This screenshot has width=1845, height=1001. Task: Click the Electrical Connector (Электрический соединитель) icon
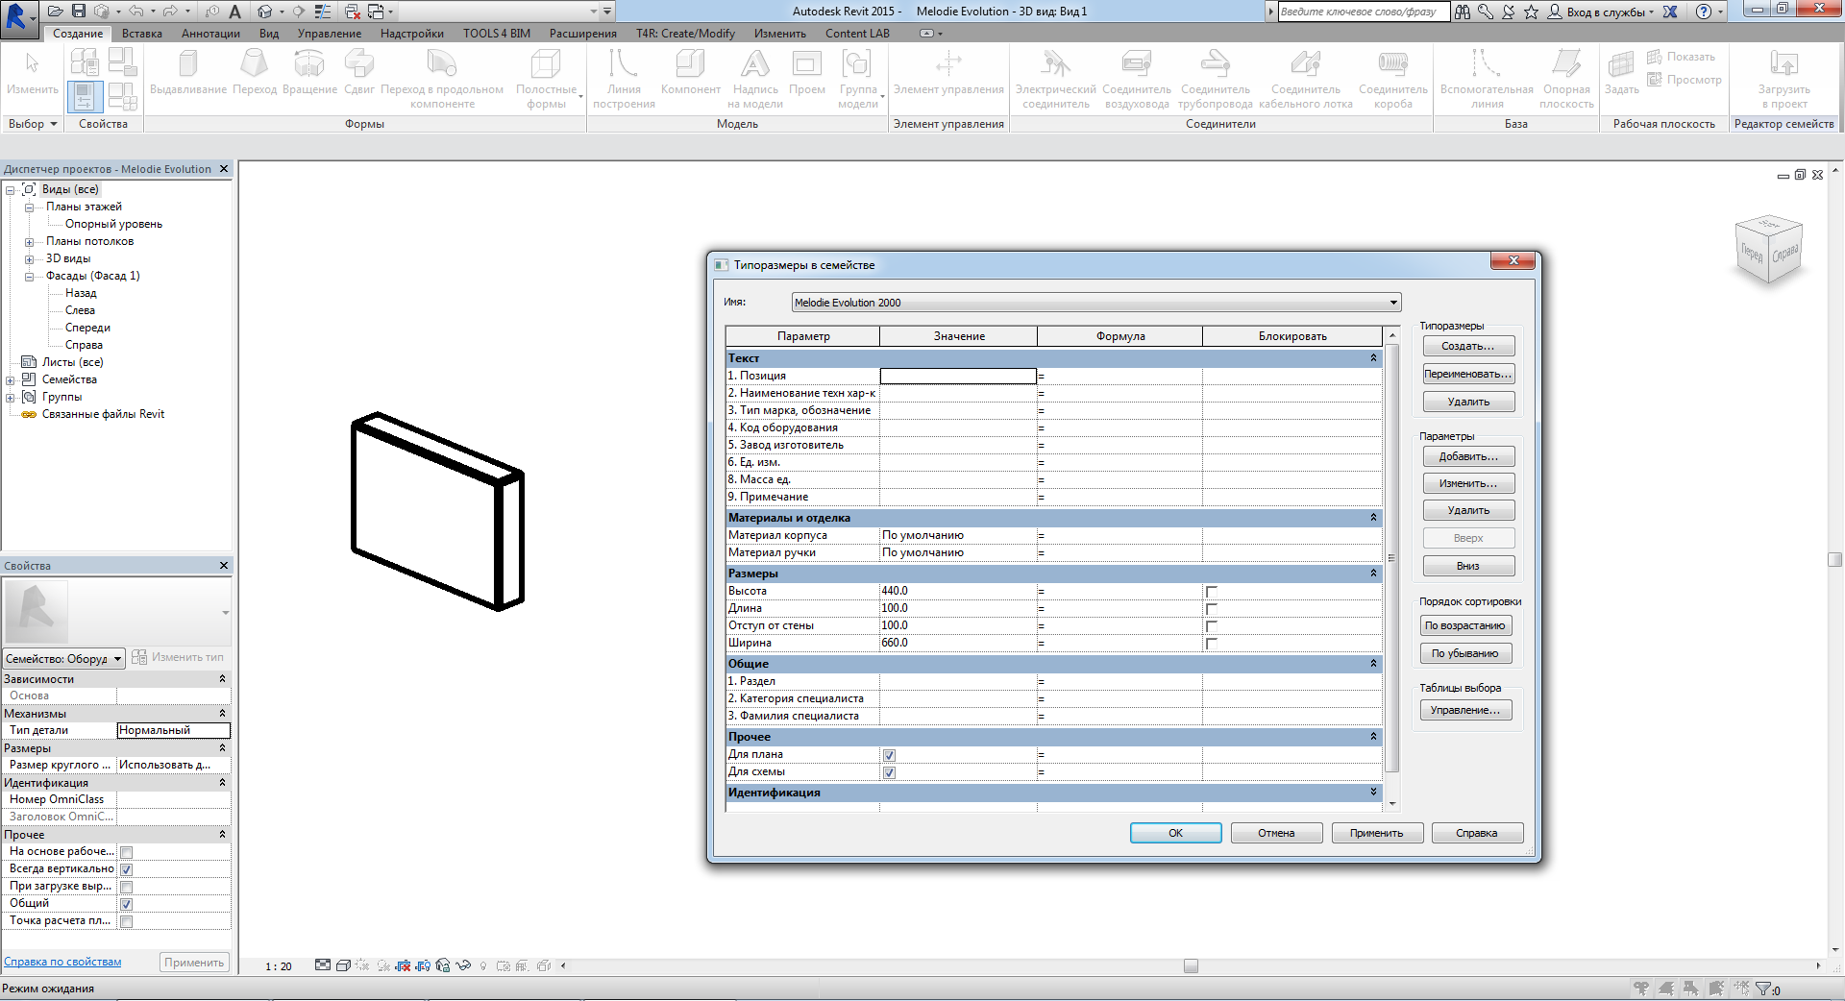1055,63
